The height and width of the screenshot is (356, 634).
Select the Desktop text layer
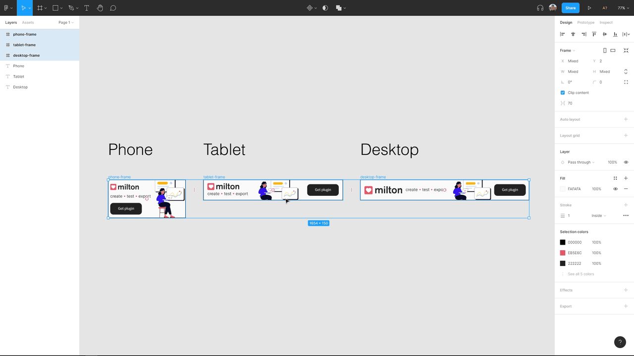pyautogui.click(x=40, y=87)
